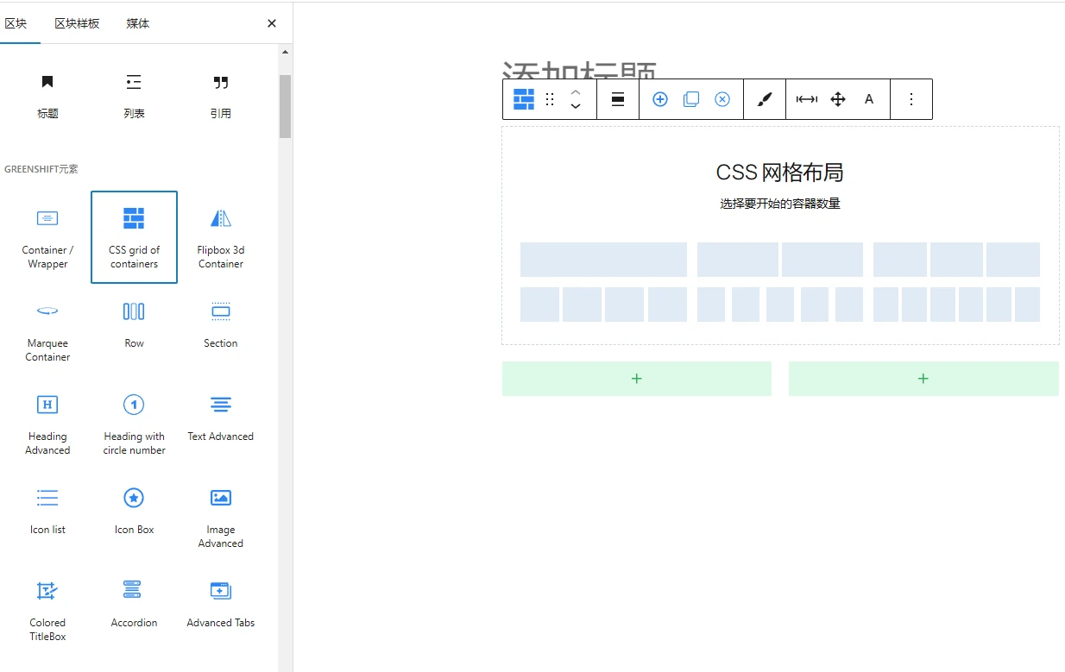Open the block options kebab menu
This screenshot has height=672, width=1065.
[x=911, y=99]
